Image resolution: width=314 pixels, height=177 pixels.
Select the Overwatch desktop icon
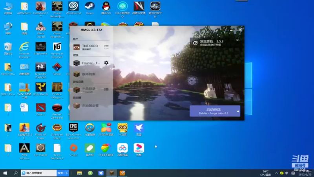(90, 130)
